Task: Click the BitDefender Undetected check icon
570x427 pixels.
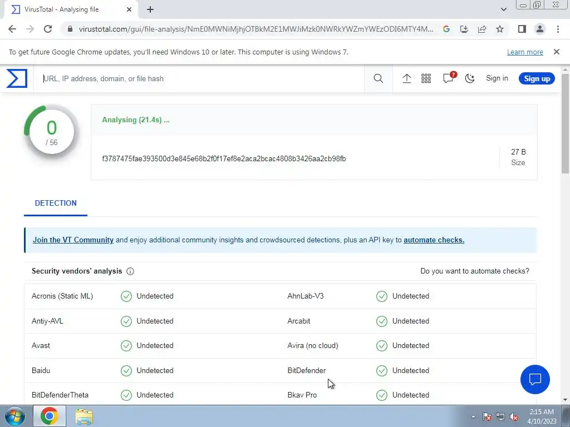Action: click(382, 370)
